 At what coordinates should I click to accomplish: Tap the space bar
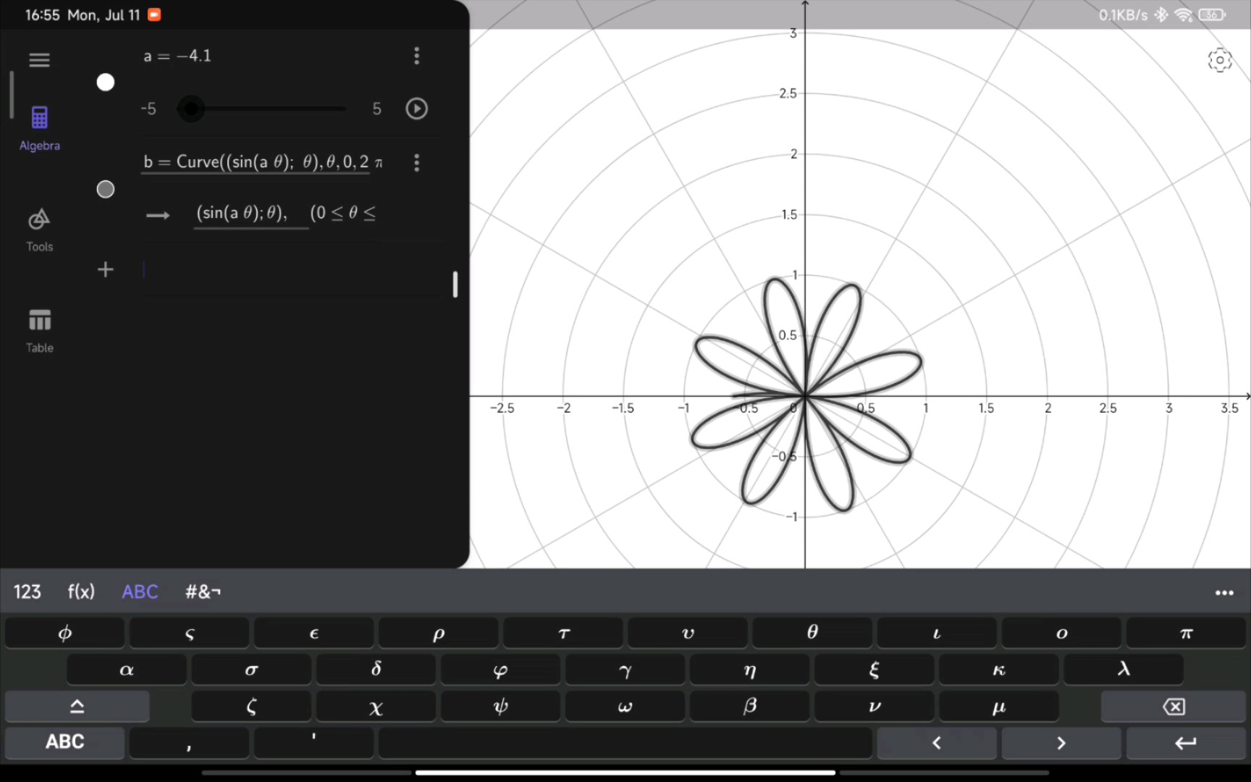[625, 743]
